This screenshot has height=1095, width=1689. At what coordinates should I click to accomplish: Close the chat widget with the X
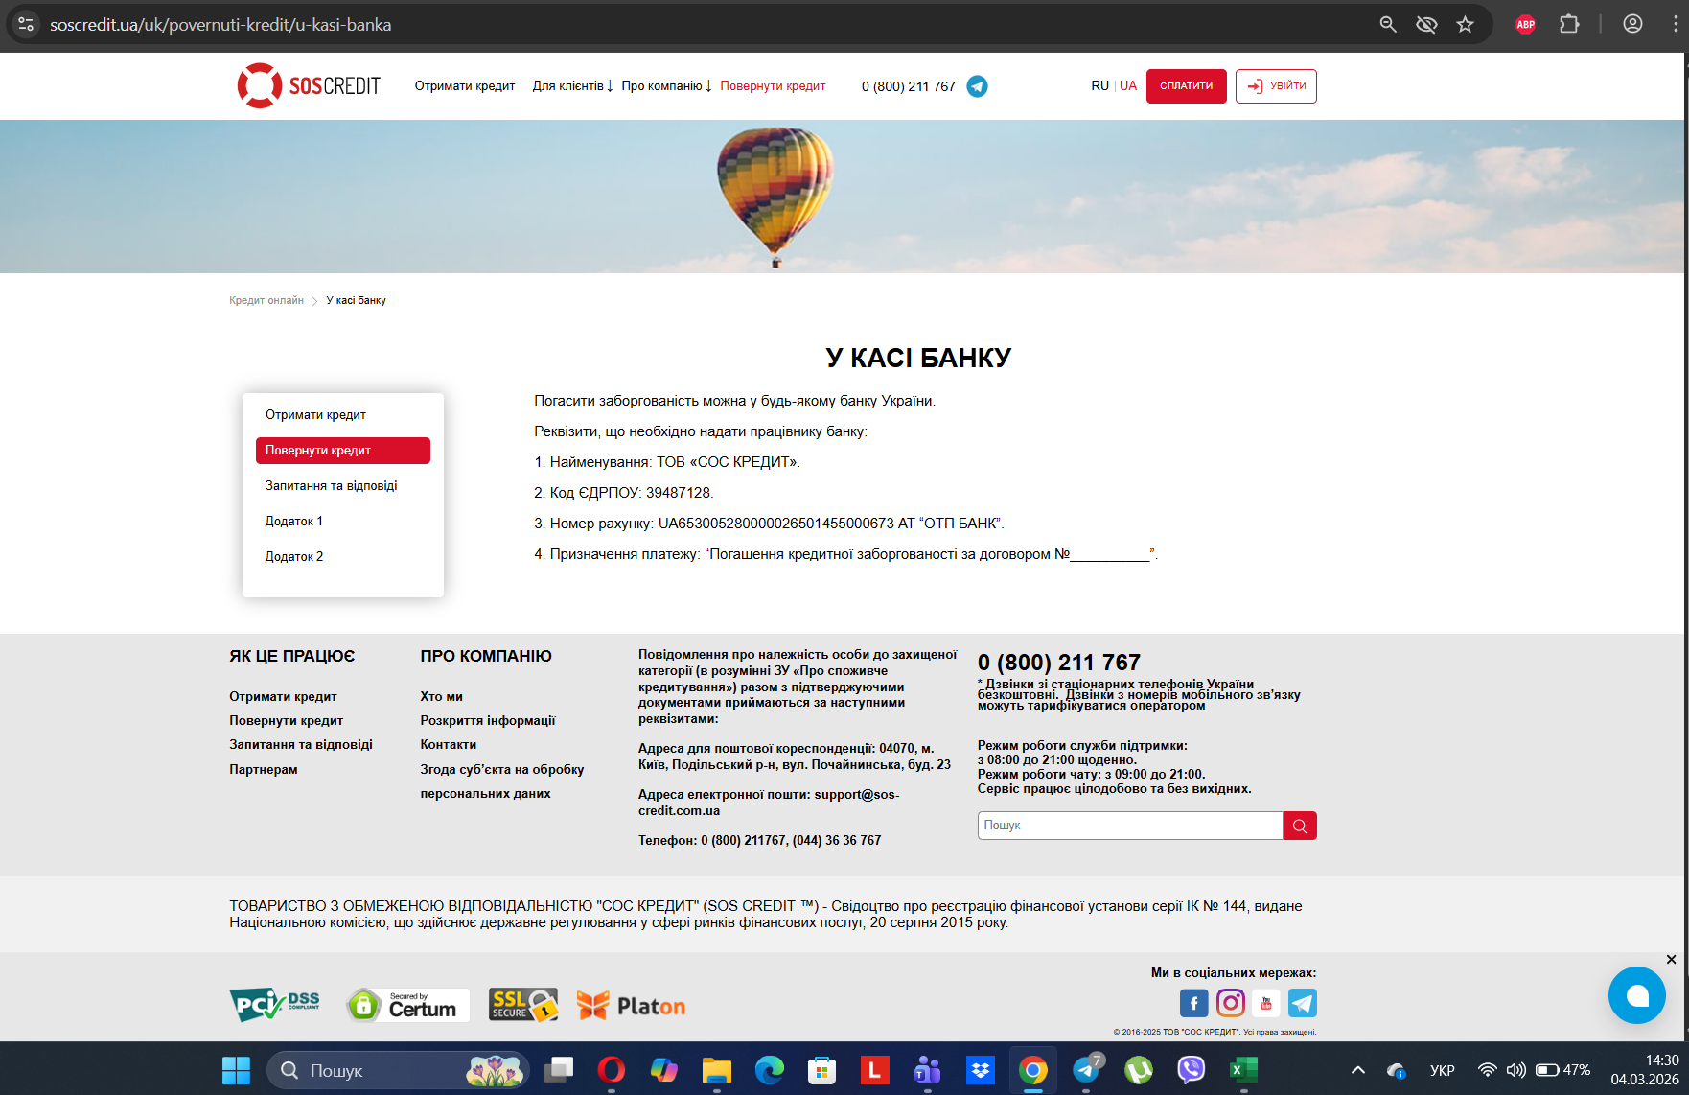1671,960
